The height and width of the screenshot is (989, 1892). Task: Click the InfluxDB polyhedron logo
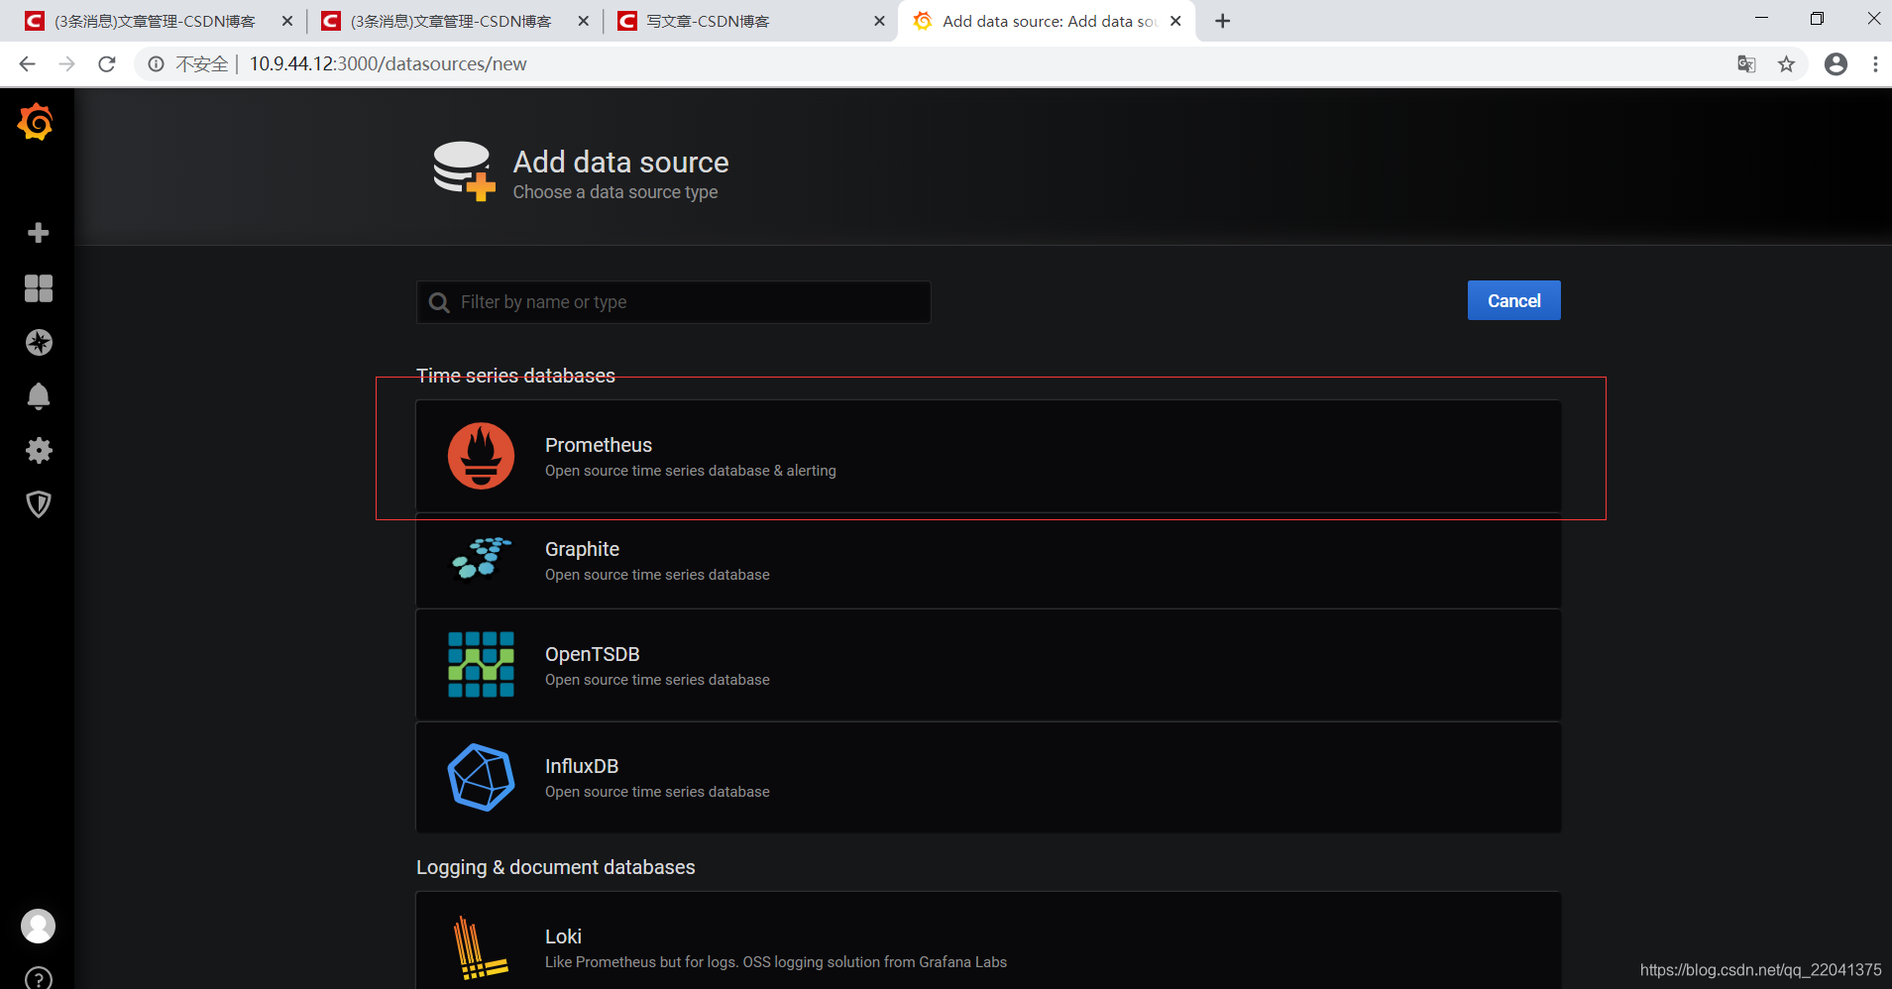[x=481, y=778]
